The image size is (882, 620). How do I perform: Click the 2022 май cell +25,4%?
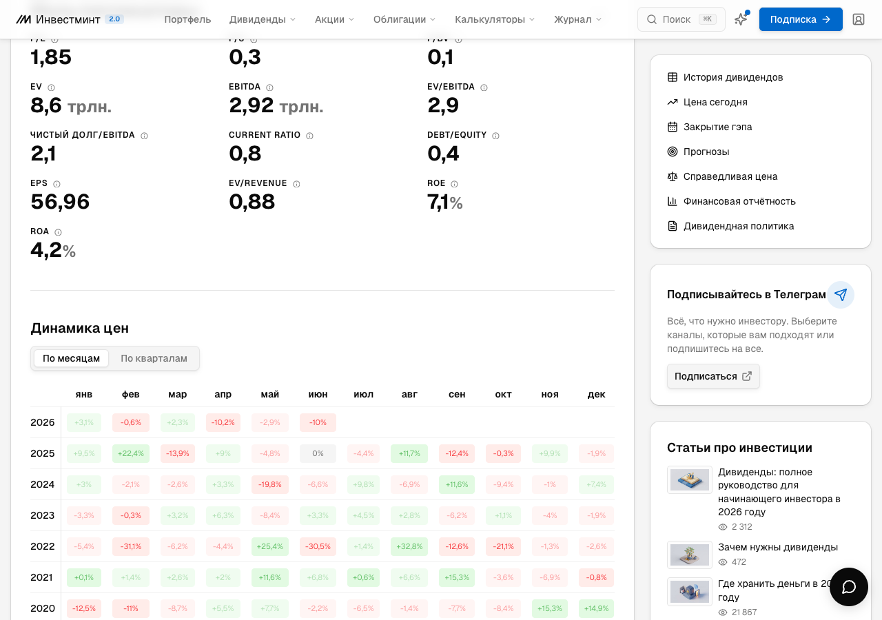(x=270, y=546)
